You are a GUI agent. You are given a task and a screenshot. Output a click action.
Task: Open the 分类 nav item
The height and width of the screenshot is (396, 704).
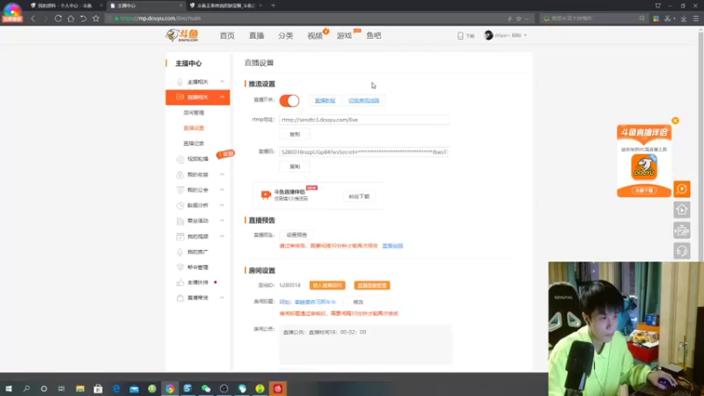coord(285,35)
